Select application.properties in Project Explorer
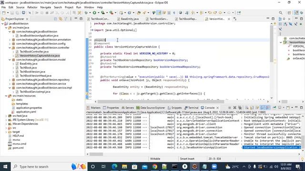Screen dimensions: 305x171 click(29, 108)
